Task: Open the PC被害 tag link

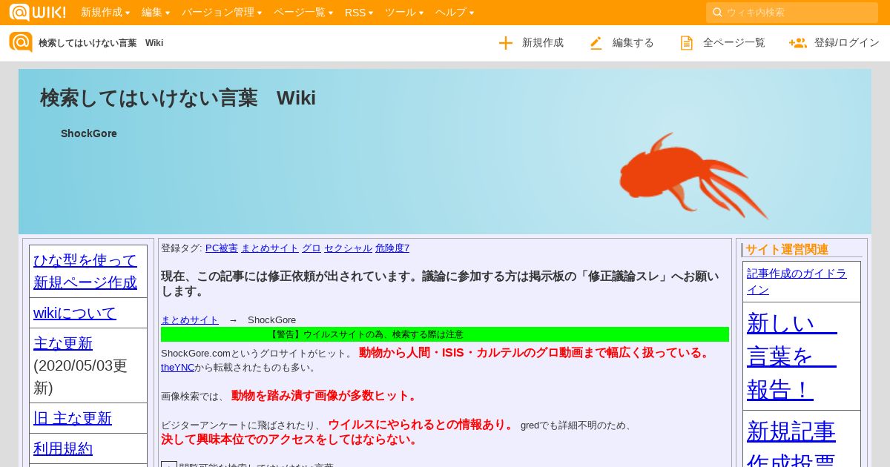Action: (221, 248)
